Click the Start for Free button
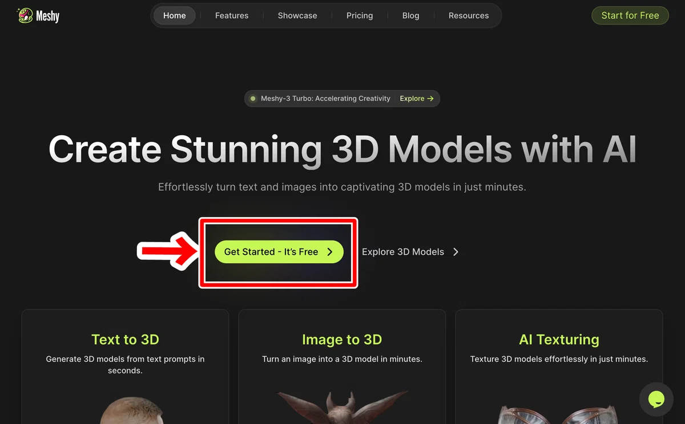The image size is (685, 424). click(x=630, y=15)
